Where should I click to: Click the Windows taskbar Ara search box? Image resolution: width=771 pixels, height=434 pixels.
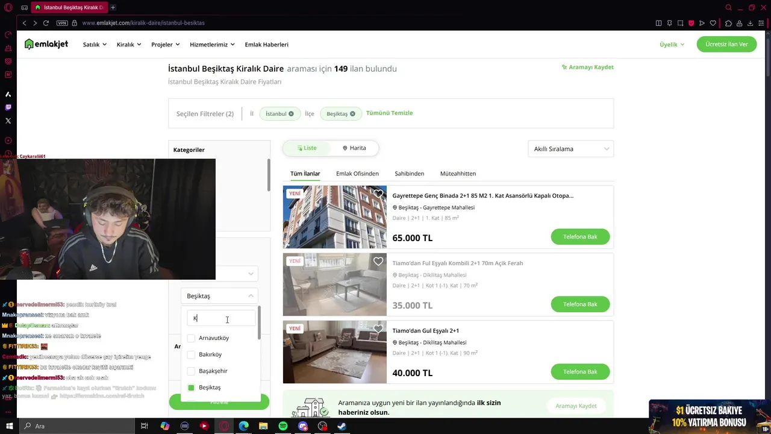coord(78,426)
